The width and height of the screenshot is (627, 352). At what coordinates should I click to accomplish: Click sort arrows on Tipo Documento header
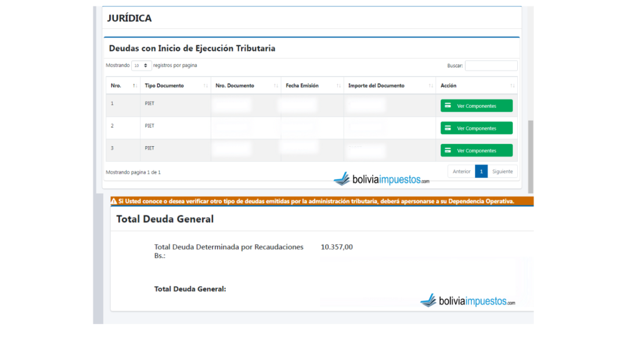pos(206,86)
